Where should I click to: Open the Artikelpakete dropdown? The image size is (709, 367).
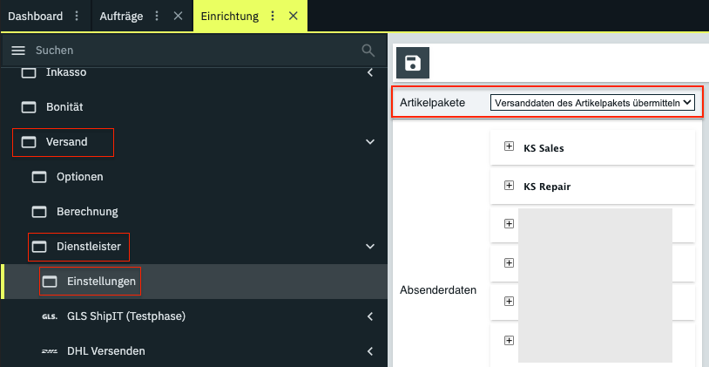(x=592, y=103)
